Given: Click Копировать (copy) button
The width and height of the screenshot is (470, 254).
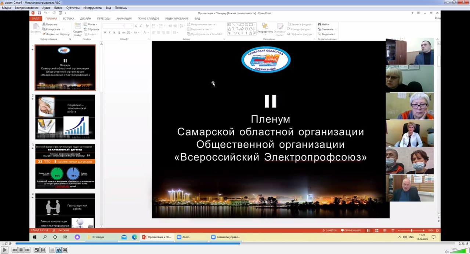Looking at the screenshot, I should (52, 29).
